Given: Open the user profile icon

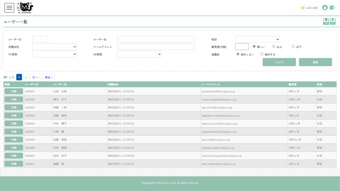Looking at the screenshot, I should [325, 8].
